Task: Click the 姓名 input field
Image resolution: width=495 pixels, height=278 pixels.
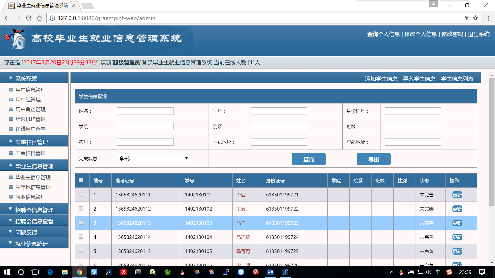Action: (145, 111)
